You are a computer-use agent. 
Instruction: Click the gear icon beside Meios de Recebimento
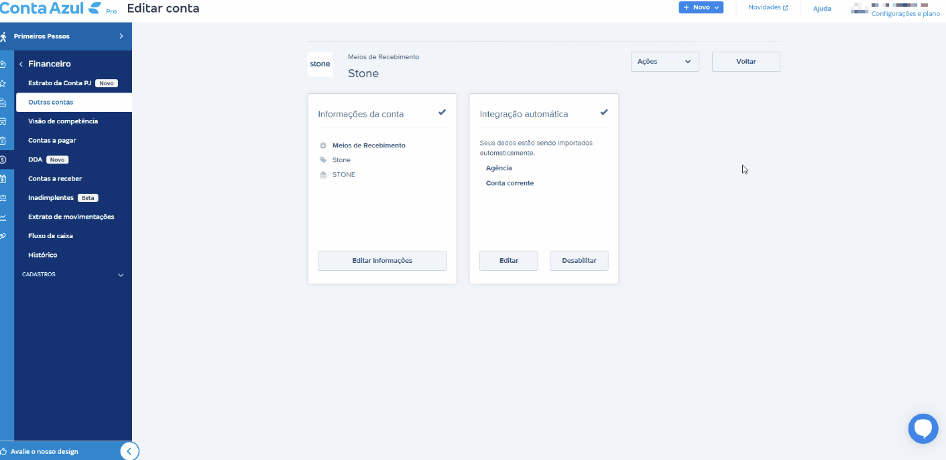[323, 146]
